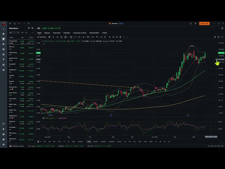Screen dimensions: 225x169
Task: Open the right side panel toggle icon
Action: tap(222, 28)
